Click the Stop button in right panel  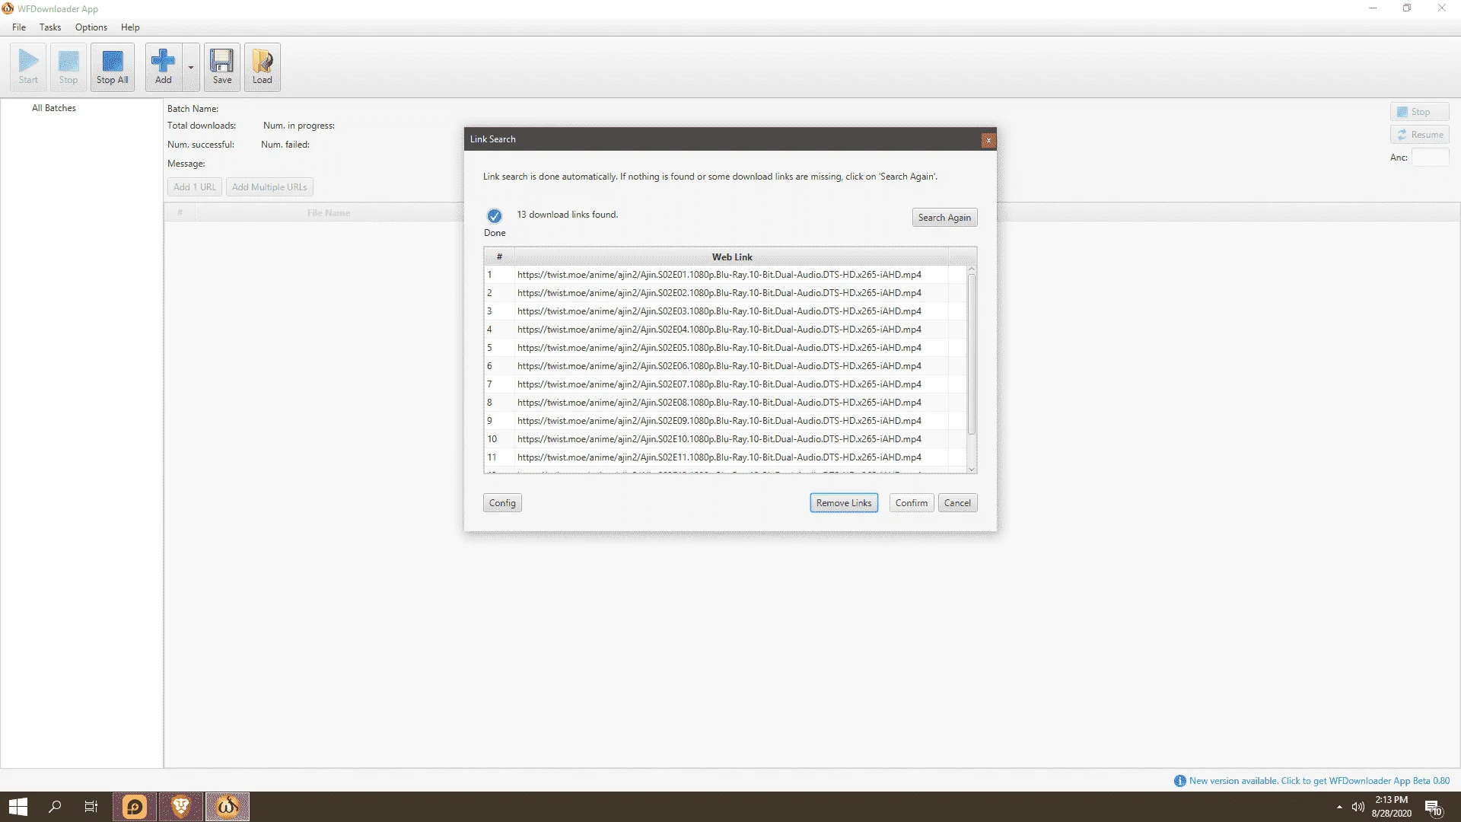click(x=1420, y=112)
